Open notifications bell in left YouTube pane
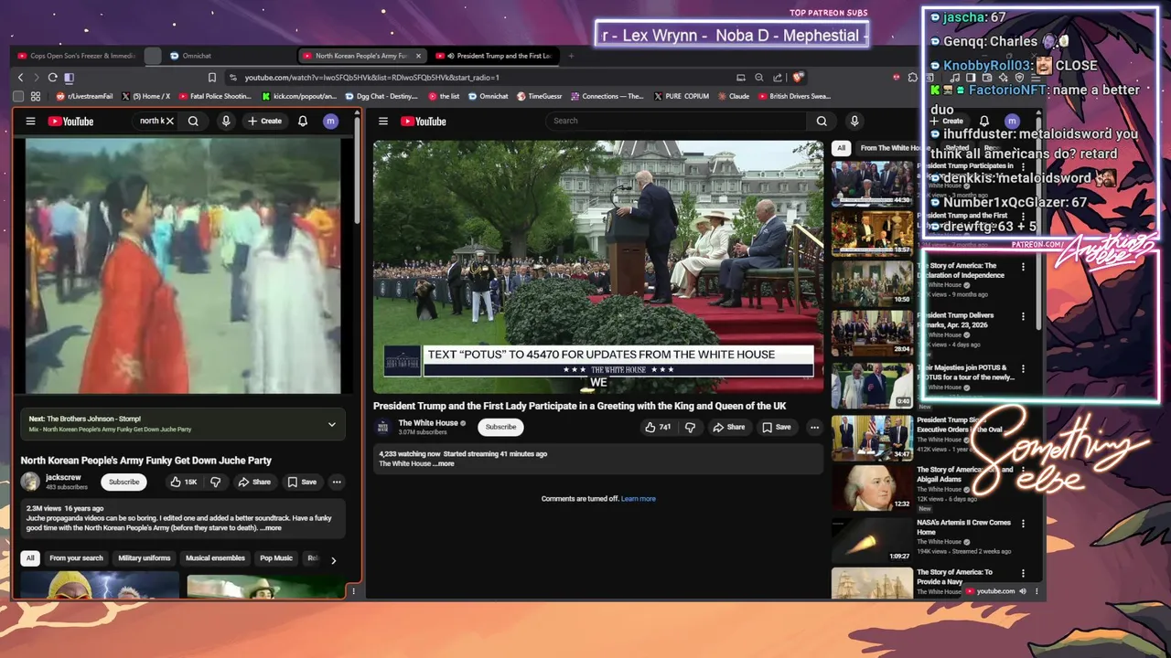The width and height of the screenshot is (1171, 658). point(303,121)
